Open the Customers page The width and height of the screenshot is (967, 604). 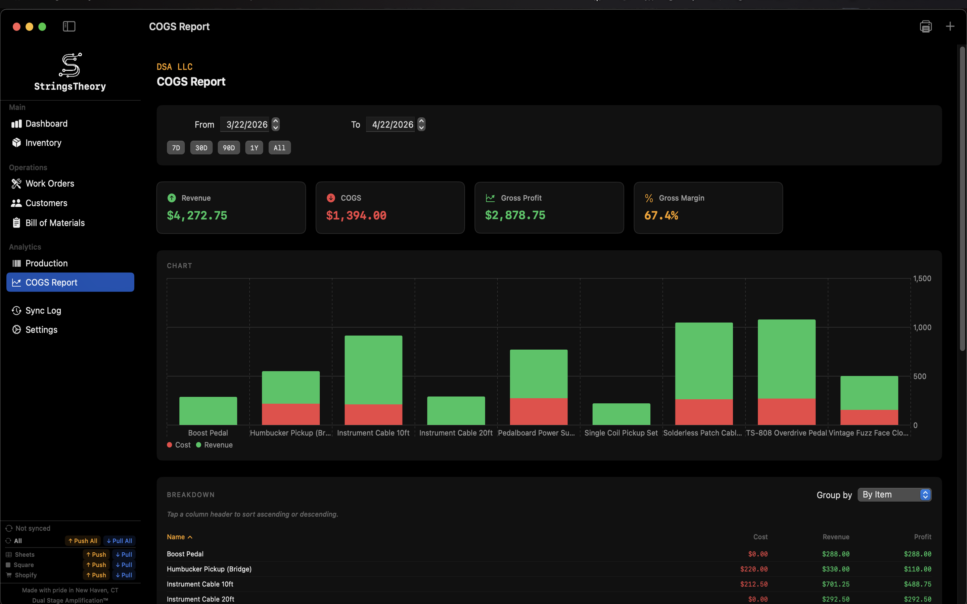[x=46, y=203]
